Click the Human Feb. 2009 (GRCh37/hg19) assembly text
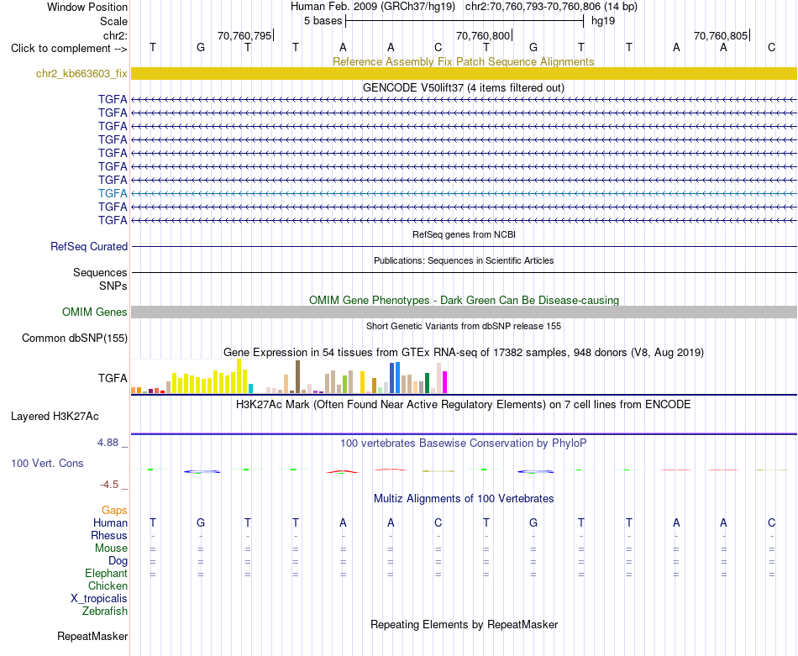This screenshot has height=656, width=798. 372,7
